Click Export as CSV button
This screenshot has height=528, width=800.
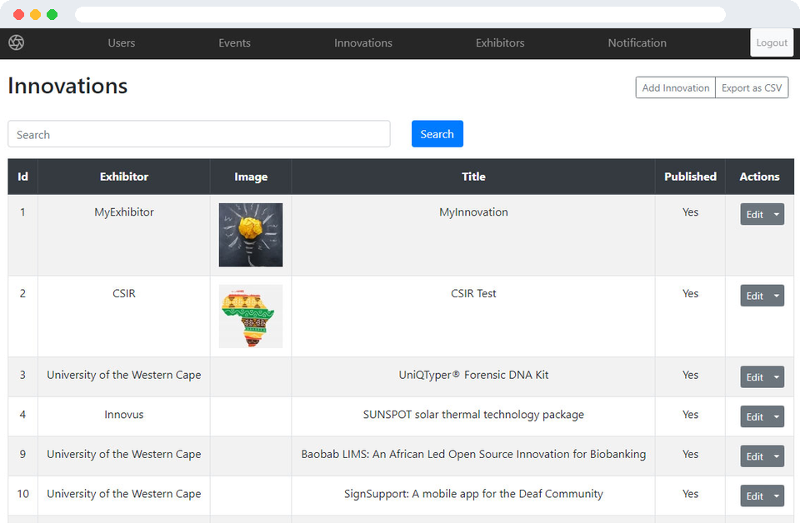point(752,87)
